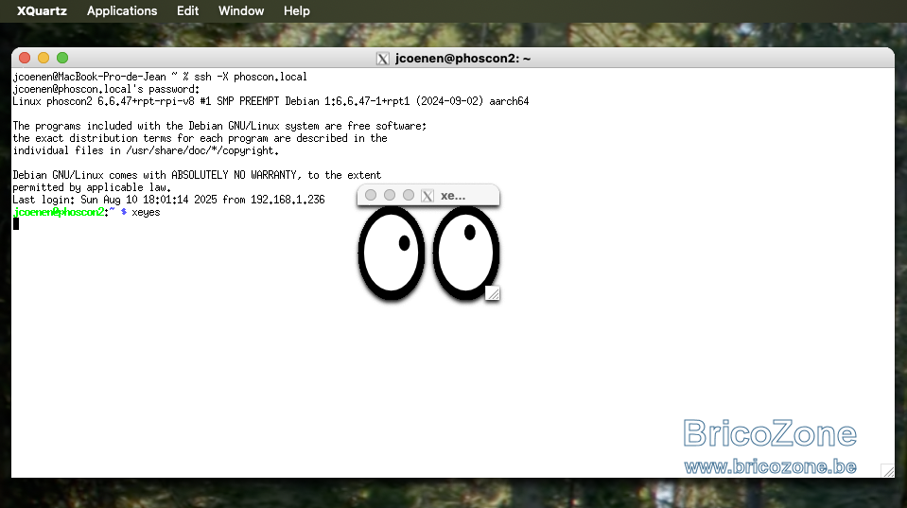Maximize the terminal with green button
Viewport: 907px width, 508px height.
(62, 58)
